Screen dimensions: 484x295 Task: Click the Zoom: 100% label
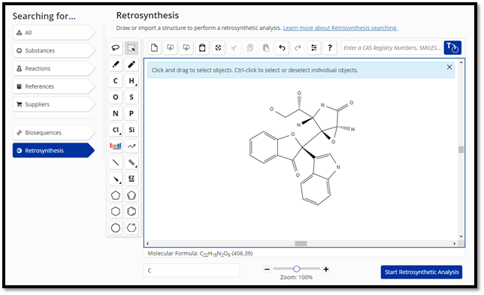point(296,278)
